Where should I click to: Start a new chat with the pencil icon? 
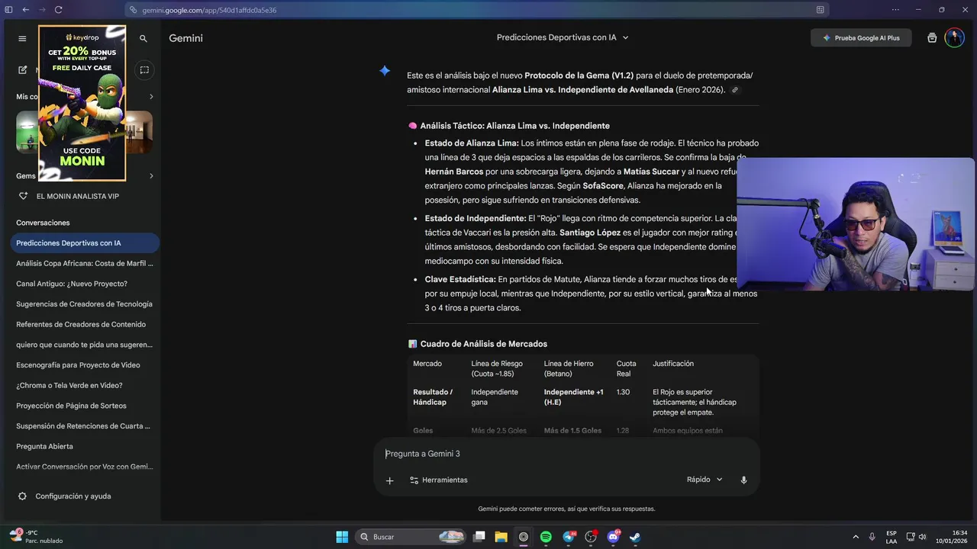[x=22, y=70]
